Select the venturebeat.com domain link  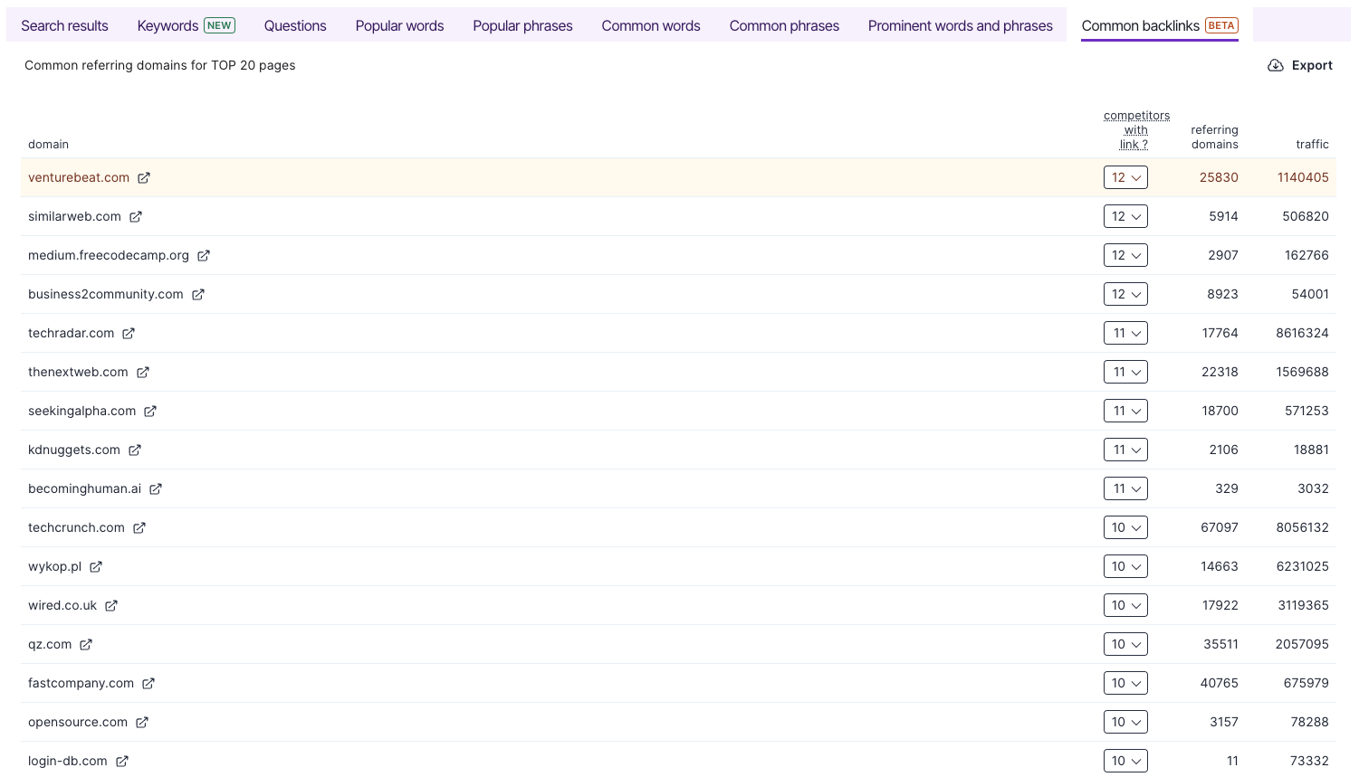[x=78, y=177]
